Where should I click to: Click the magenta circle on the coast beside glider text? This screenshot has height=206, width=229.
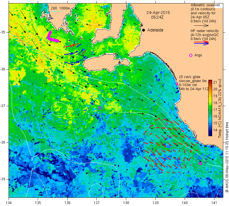(x=177, y=84)
